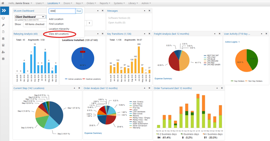Open the Rekeying Analysis (43) title link
Screen dimensions: 270x141
(x=26, y=34)
